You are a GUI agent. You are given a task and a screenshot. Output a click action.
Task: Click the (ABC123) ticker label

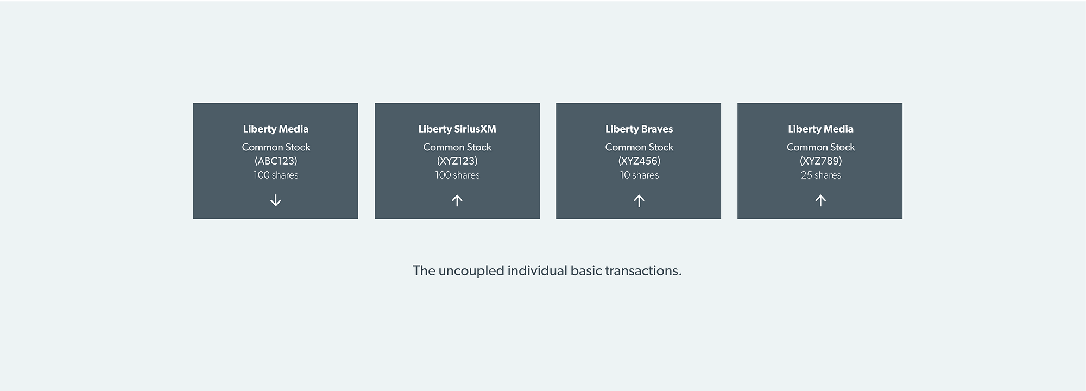click(276, 161)
